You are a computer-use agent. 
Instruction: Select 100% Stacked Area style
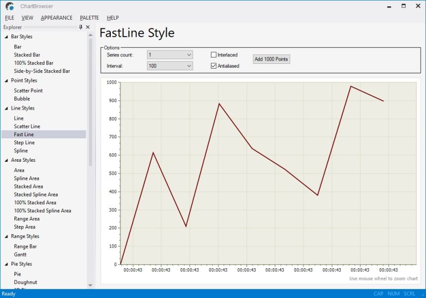click(x=35, y=203)
